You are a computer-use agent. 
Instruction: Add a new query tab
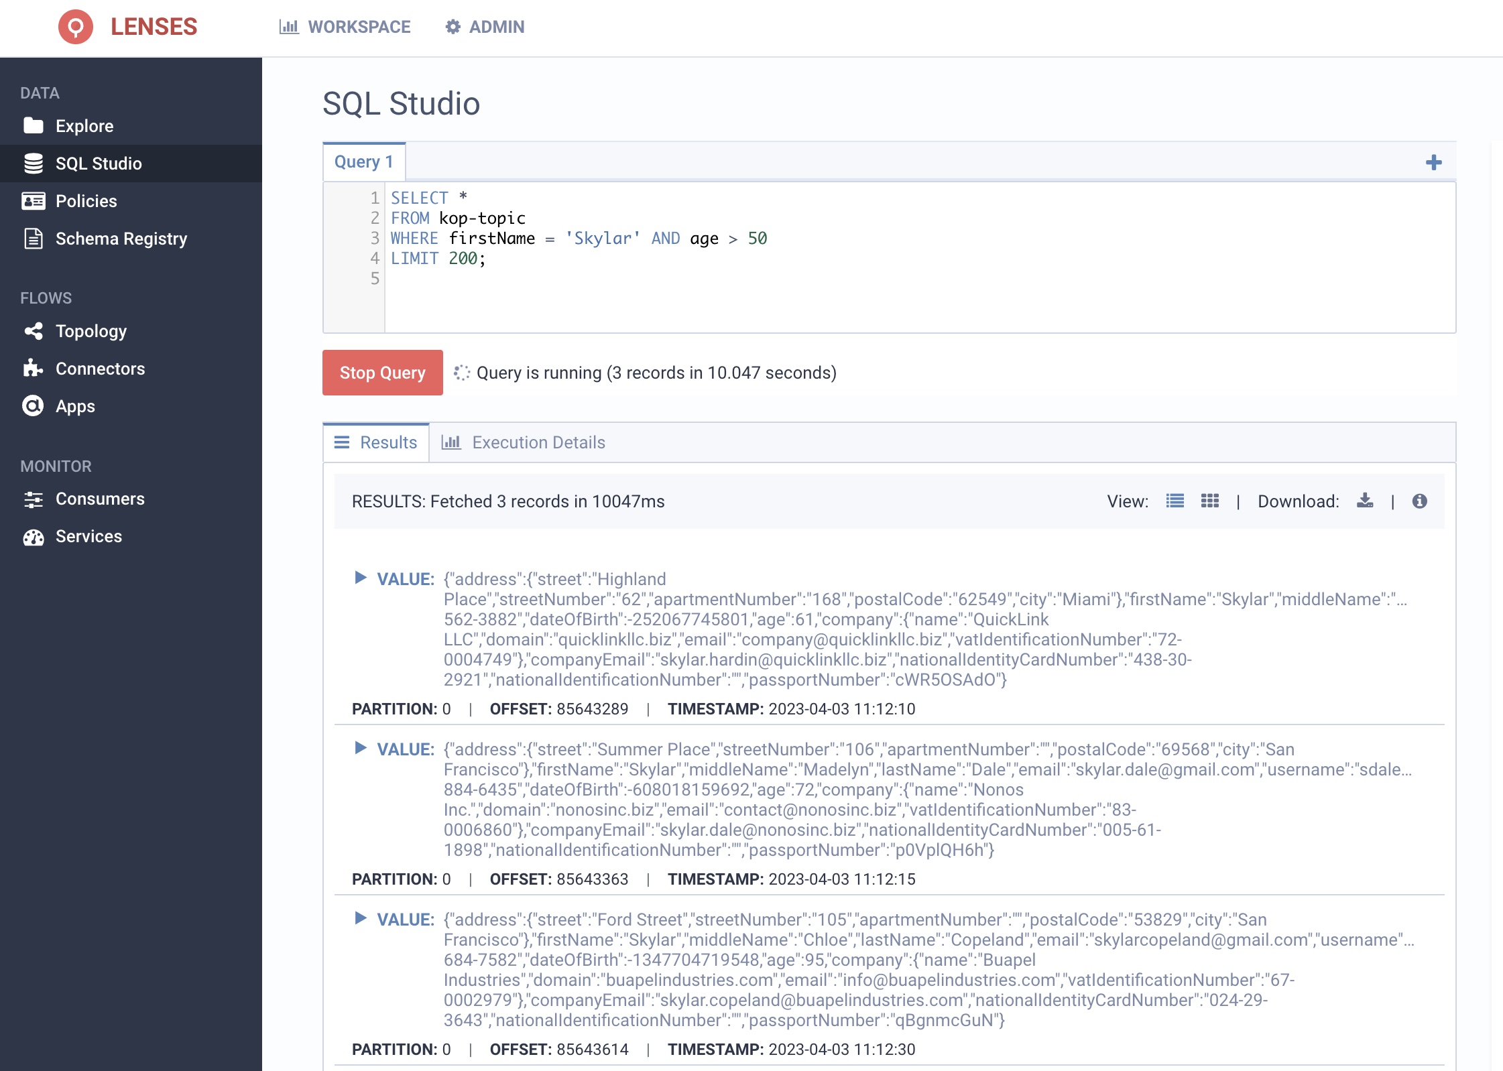(1433, 162)
